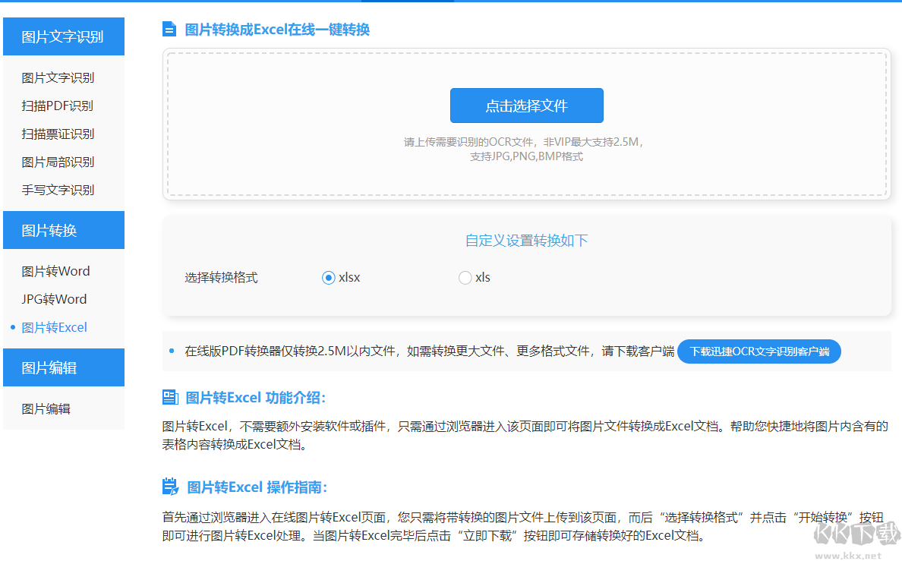Open 图片局部识别 in the sidebar
The width and height of the screenshot is (902, 561).
point(57,162)
